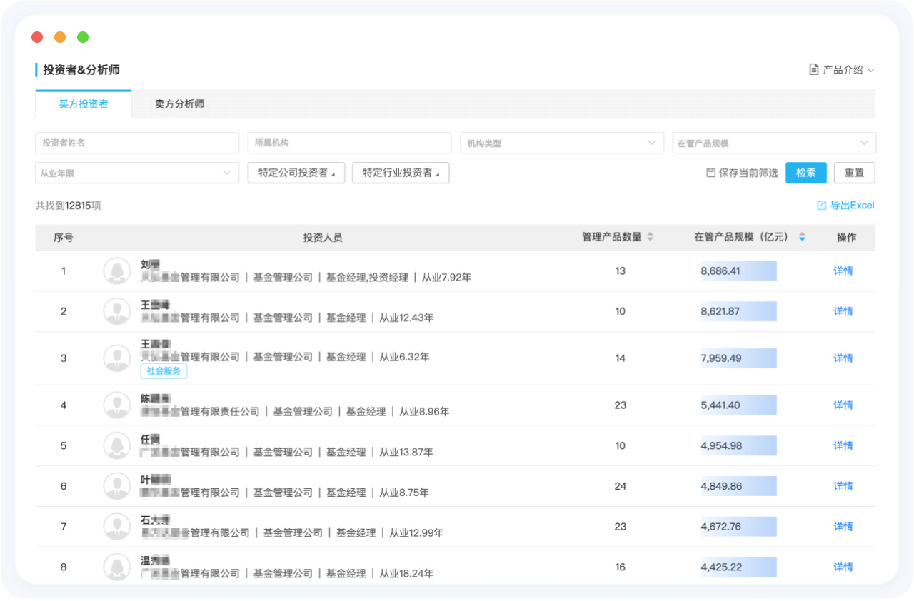This screenshot has width=914, height=601.
Task: Click 从业8.96年 text in row 4
Action: point(424,412)
